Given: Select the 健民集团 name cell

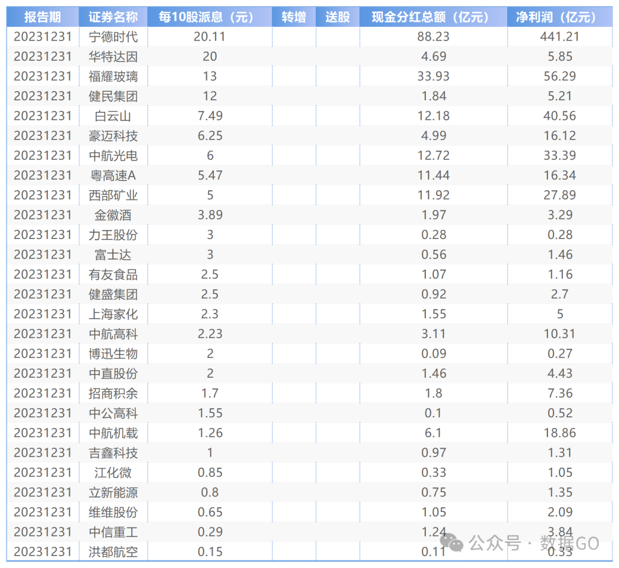Looking at the screenshot, I should tap(113, 96).
